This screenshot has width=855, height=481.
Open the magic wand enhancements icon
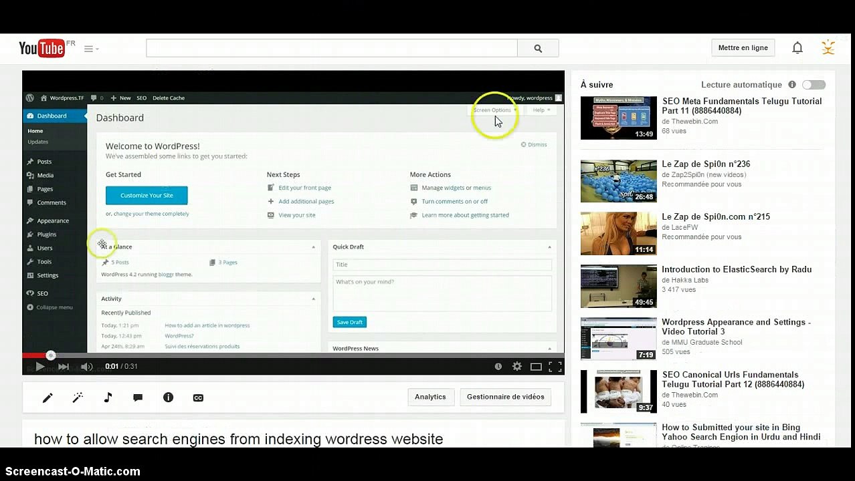tap(78, 397)
